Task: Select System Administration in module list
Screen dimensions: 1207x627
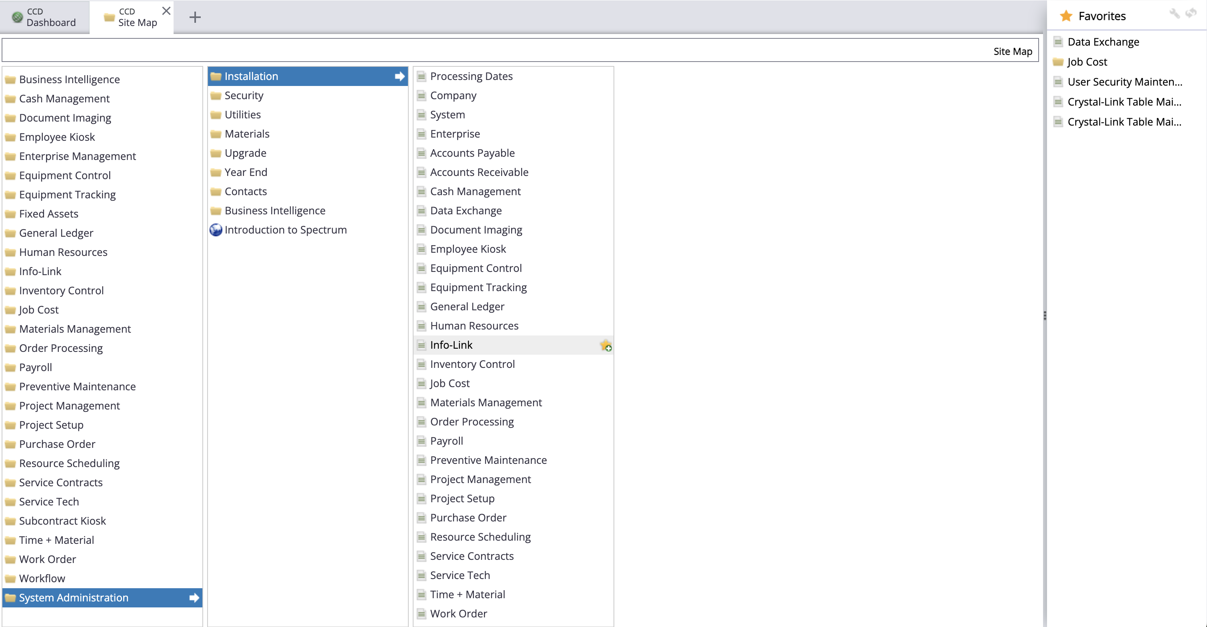Action: [x=102, y=598]
